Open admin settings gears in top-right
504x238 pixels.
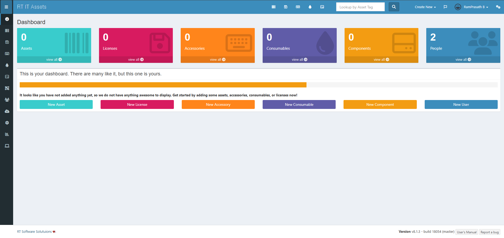coord(498,7)
